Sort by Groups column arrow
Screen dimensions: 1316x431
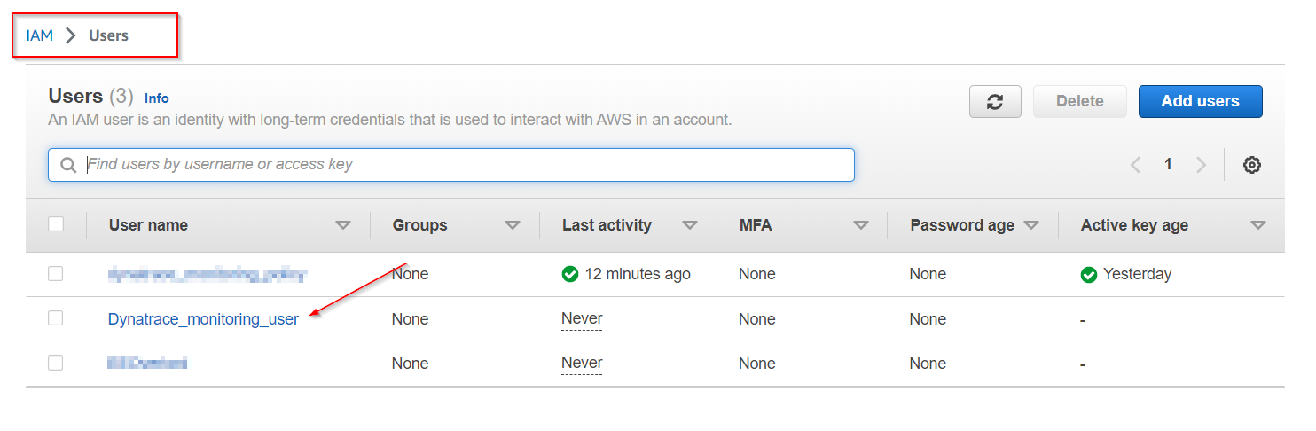point(512,226)
